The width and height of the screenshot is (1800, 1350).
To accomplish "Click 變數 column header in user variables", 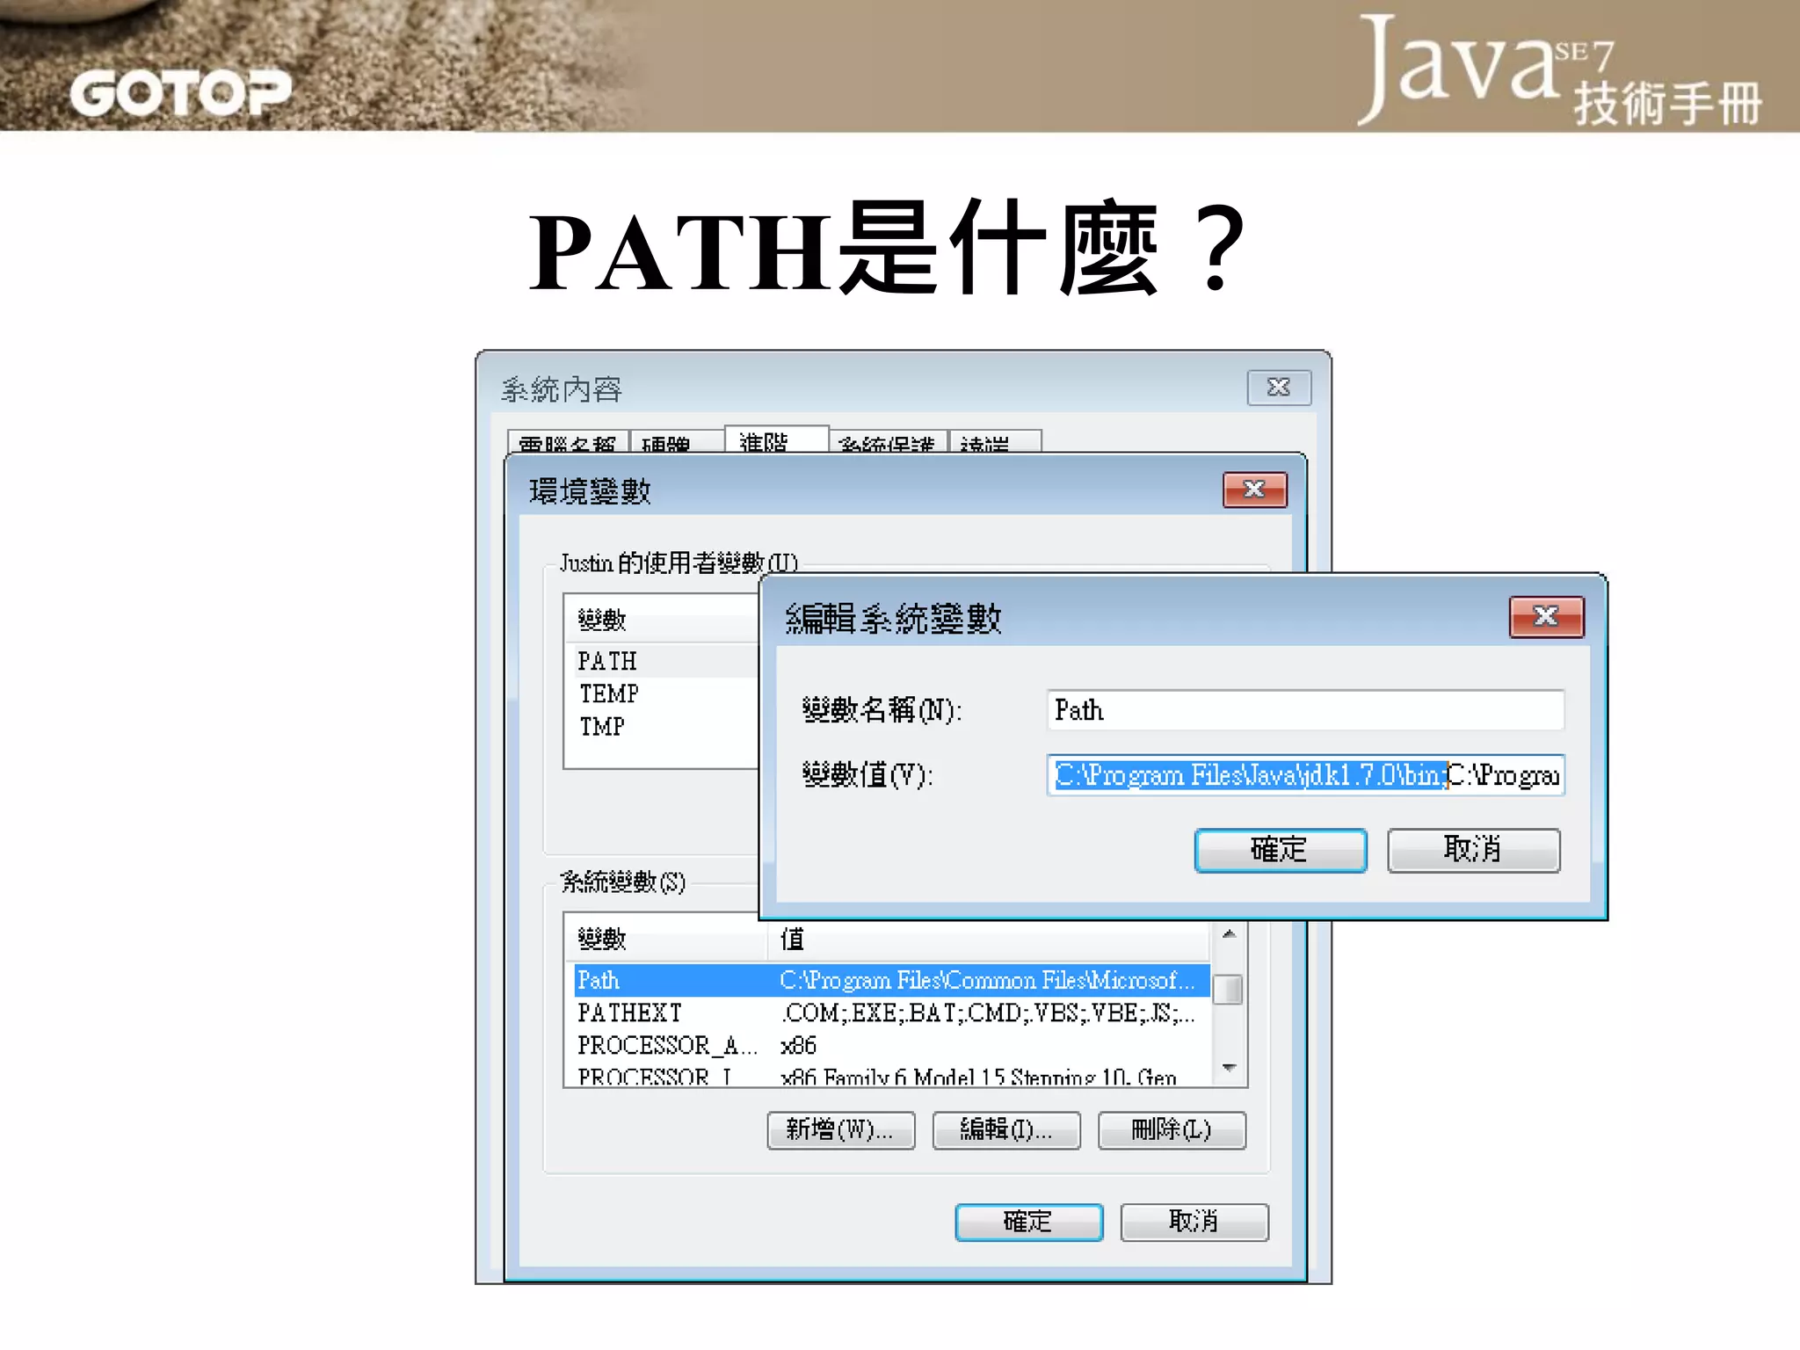I will 663,620.
